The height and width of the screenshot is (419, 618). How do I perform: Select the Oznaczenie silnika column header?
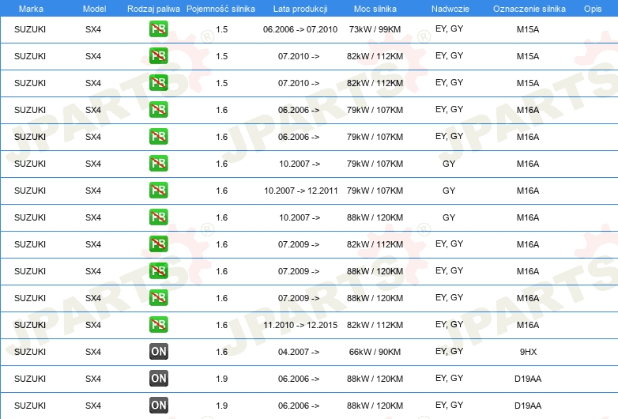tap(529, 8)
